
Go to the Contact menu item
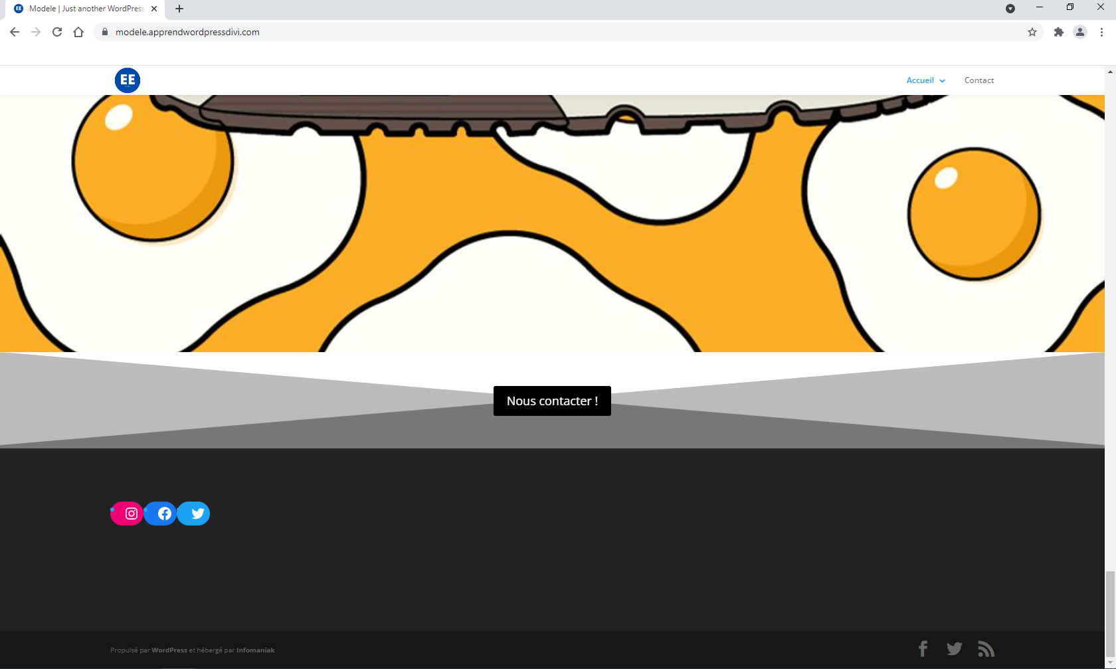(x=979, y=80)
